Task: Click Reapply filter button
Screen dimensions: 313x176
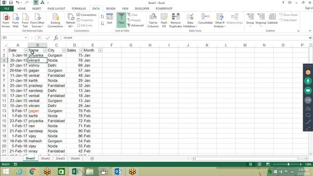Action: tap(134, 20)
